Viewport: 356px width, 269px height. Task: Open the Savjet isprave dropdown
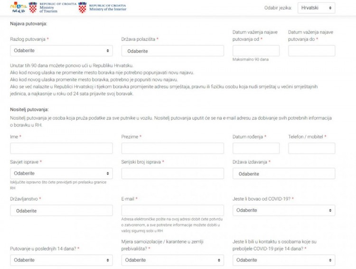pos(61,174)
